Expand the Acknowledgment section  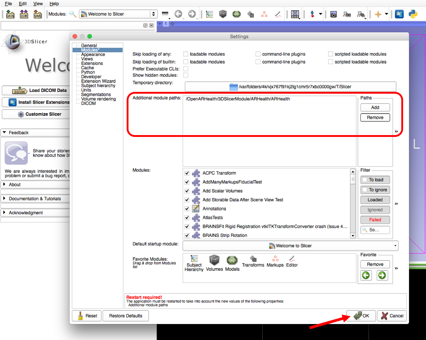click(x=36, y=213)
